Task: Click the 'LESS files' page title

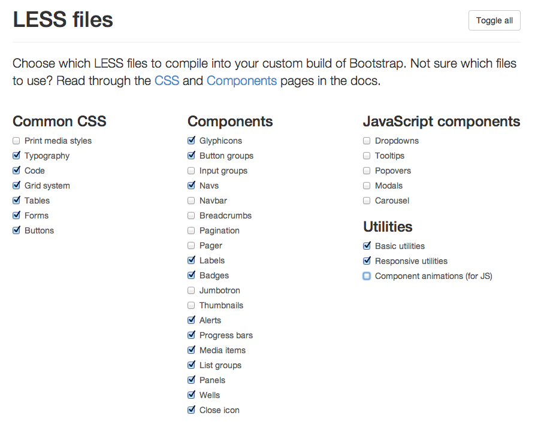Action: (63, 19)
